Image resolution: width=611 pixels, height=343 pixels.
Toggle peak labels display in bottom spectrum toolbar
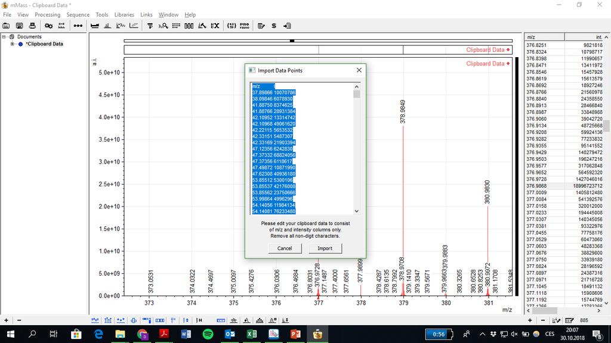pos(95,320)
